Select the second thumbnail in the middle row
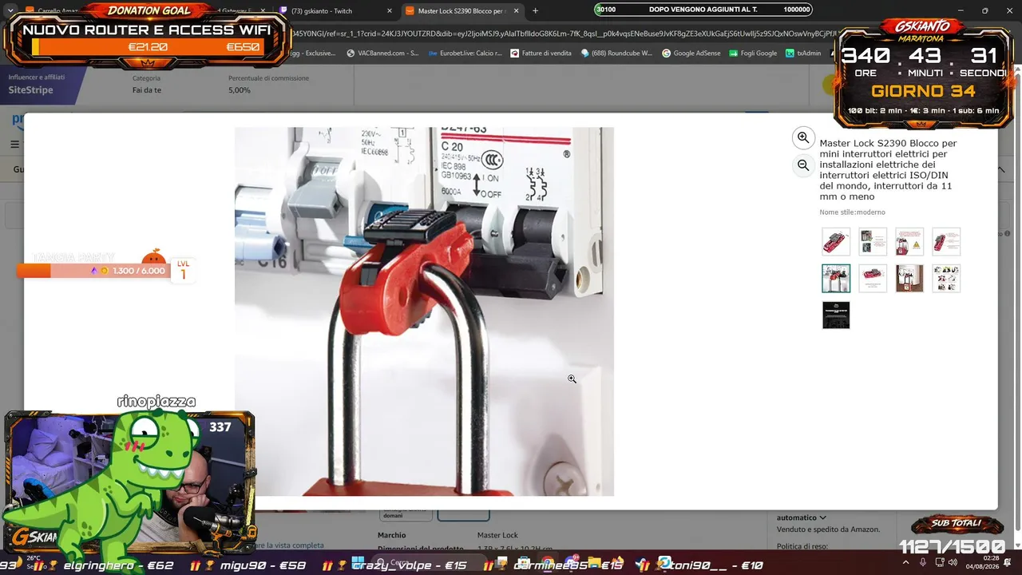This screenshot has width=1022, height=575. tap(873, 279)
